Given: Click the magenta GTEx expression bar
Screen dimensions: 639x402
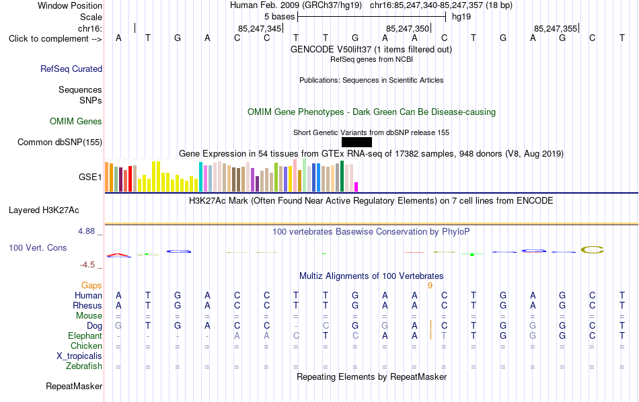Looking at the screenshot, I should pyautogui.click(x=356, y=186).
